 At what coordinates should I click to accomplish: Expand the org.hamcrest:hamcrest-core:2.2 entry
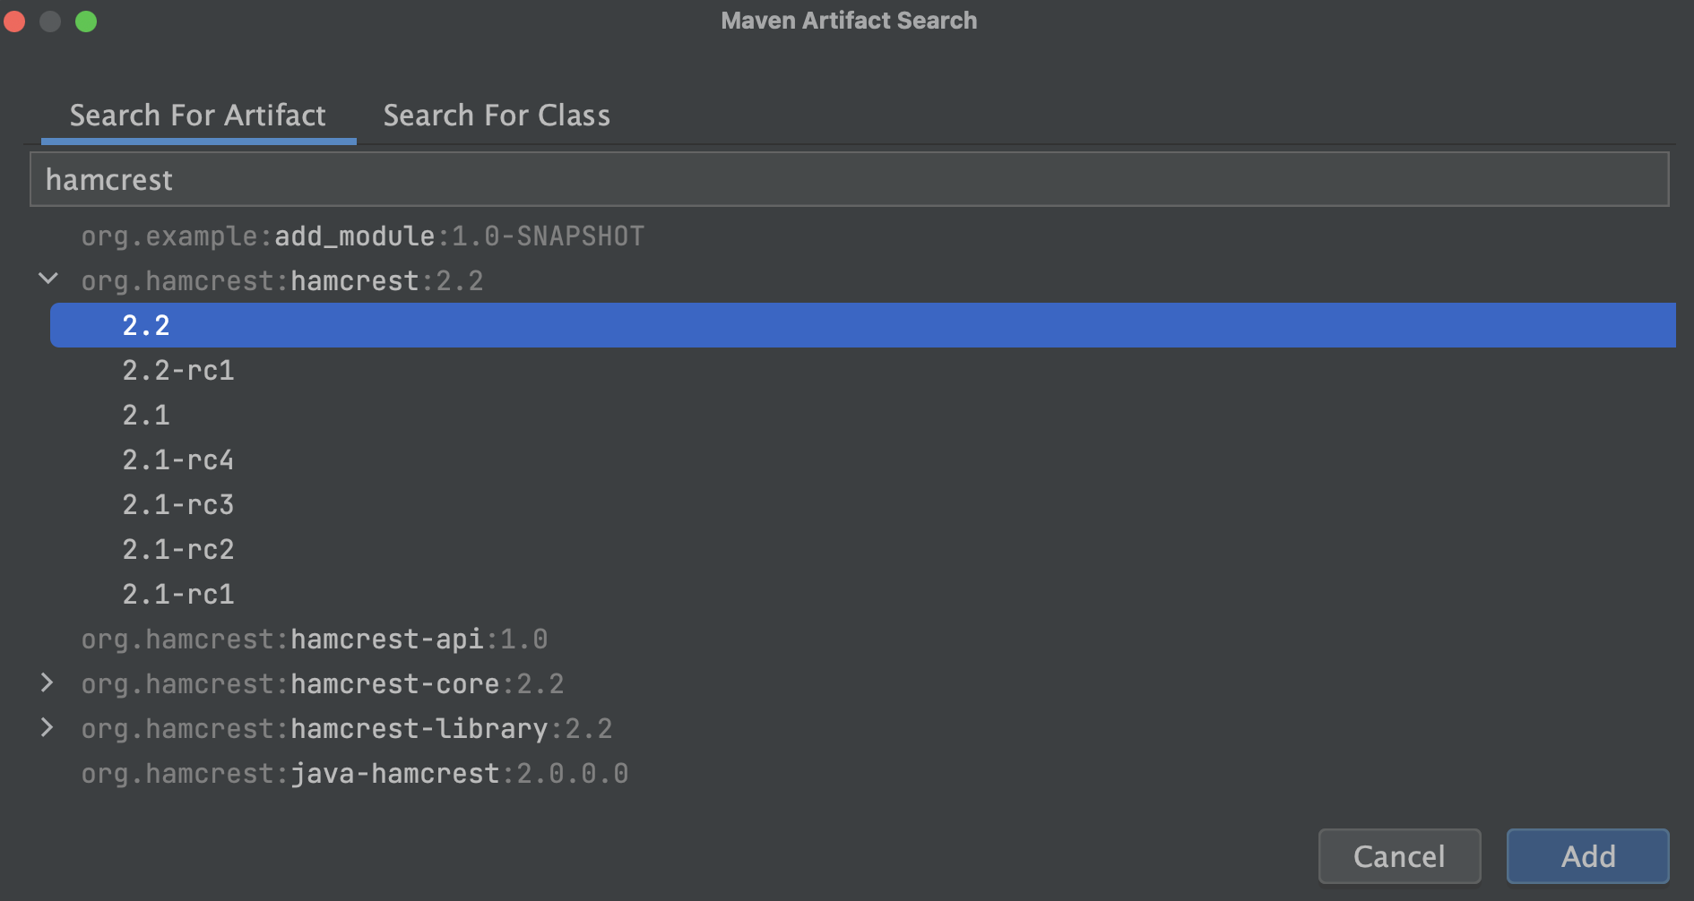(x=48, y=683)
